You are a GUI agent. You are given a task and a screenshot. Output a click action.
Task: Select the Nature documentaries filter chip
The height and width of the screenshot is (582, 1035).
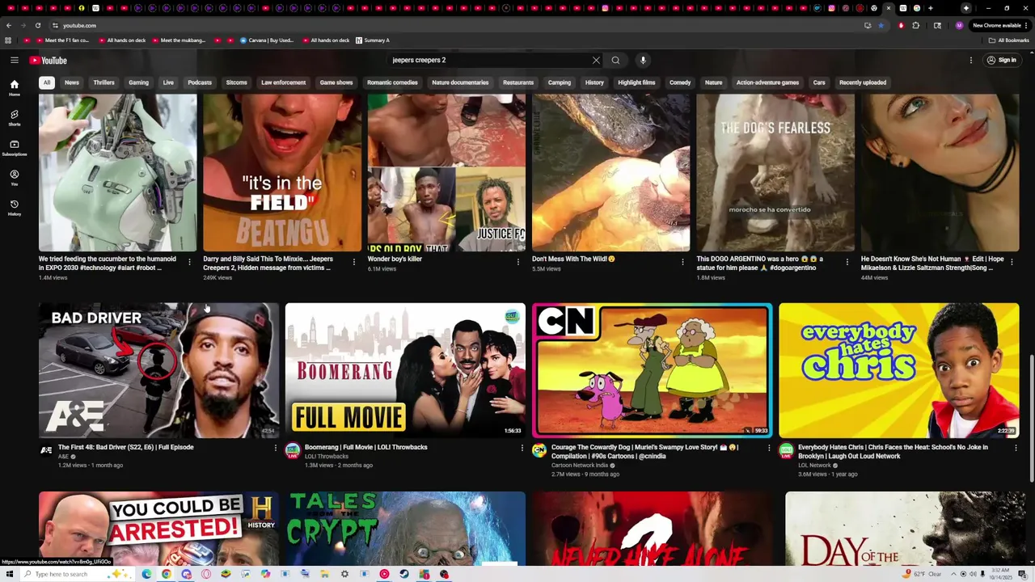[460, 82]
